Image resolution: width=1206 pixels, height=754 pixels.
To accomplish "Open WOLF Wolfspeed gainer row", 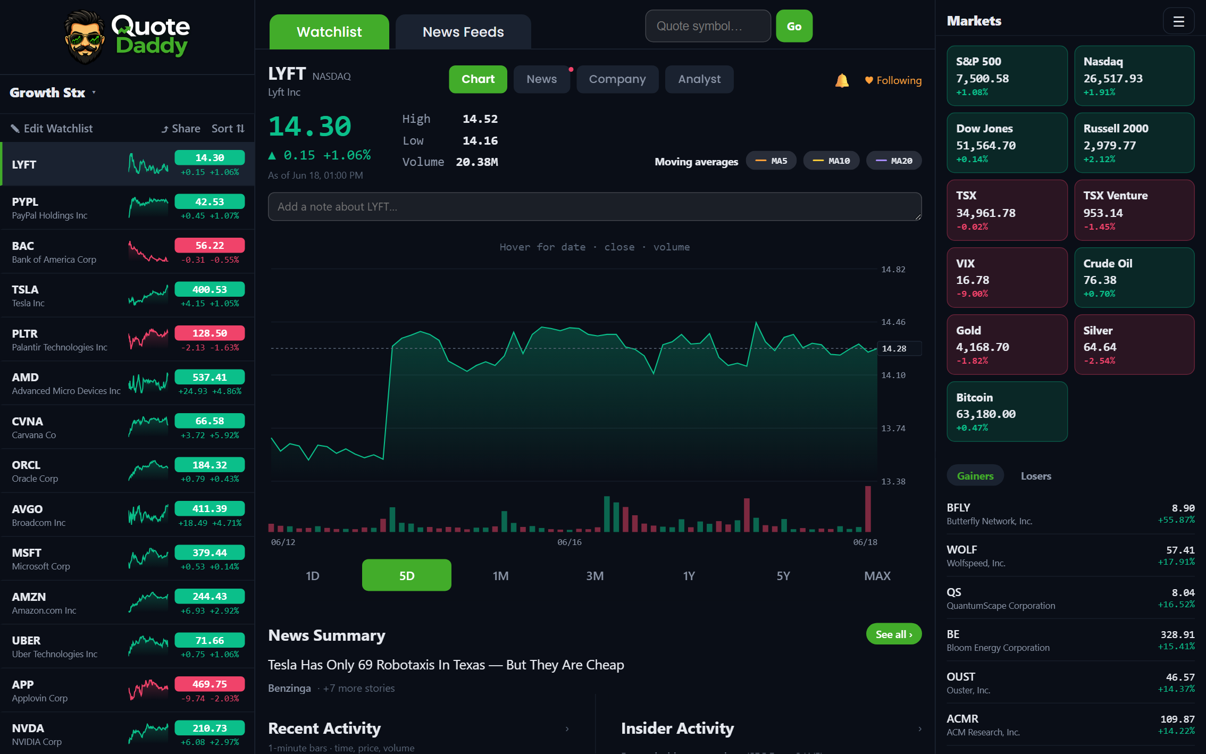I will click(x=1070, y=556).
